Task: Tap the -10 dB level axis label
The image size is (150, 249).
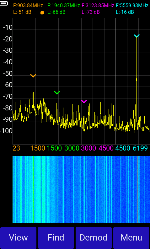Action: click(8, 28)
